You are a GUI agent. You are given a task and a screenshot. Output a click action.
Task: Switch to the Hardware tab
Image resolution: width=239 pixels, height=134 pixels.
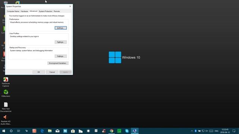(x=24, y=11)
